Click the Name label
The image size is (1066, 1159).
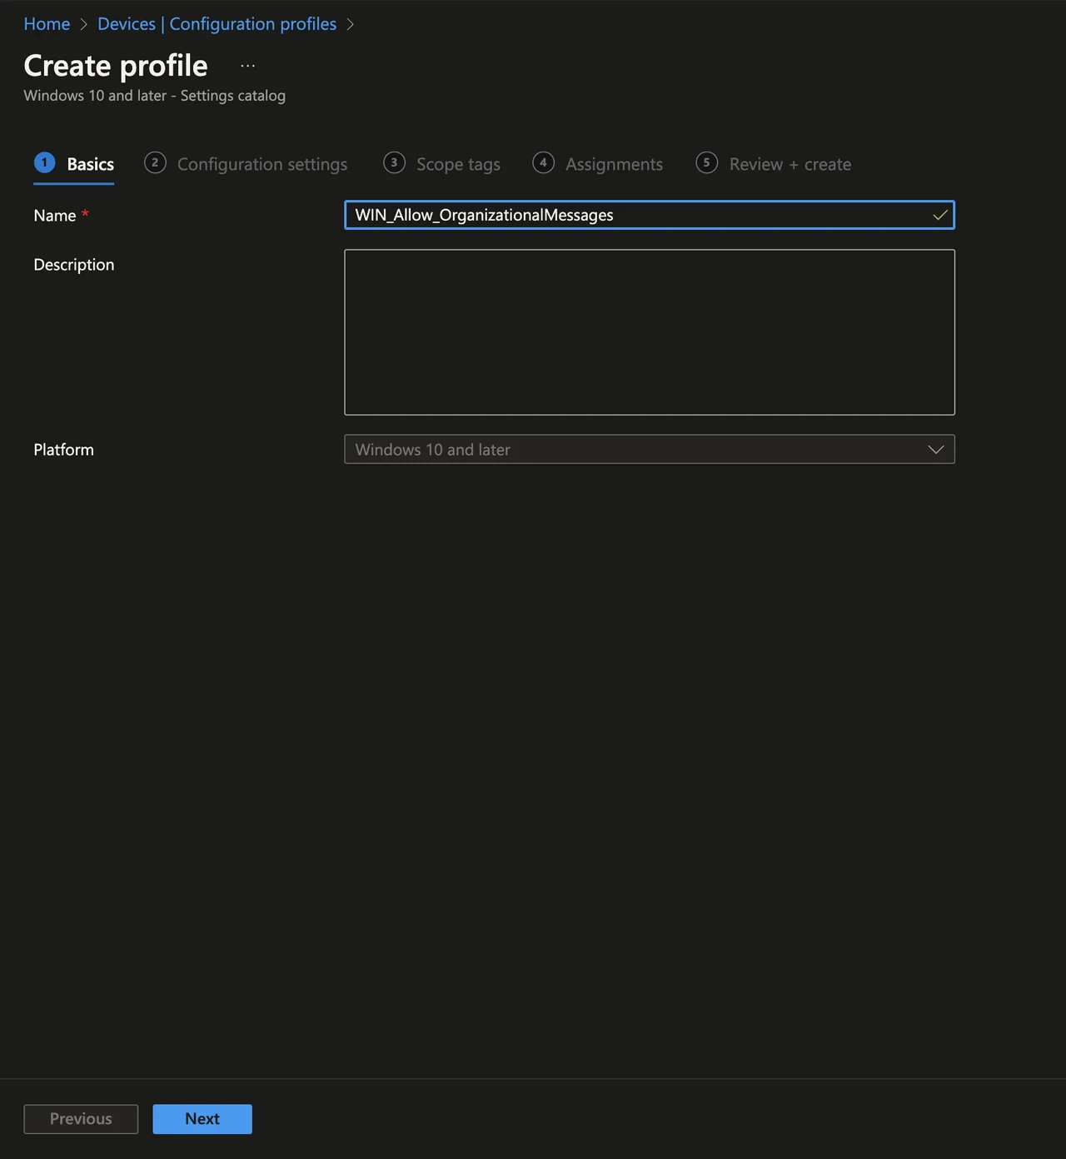[55, 216]
